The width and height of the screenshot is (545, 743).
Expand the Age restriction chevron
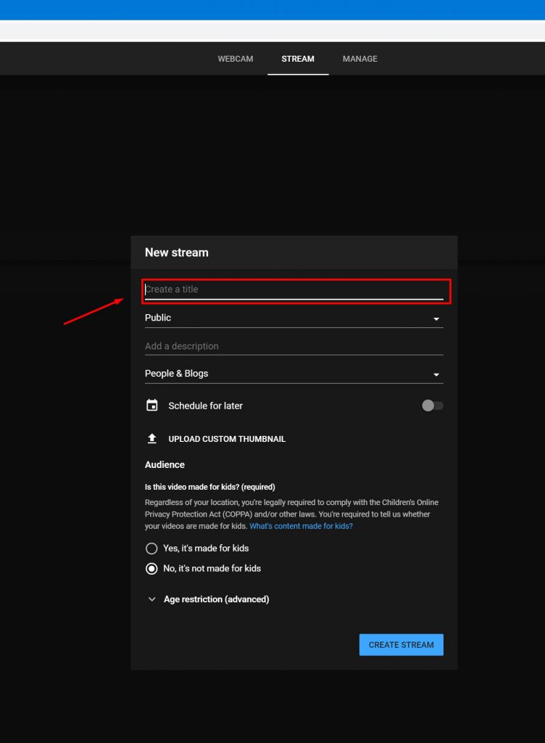point(152,599)
